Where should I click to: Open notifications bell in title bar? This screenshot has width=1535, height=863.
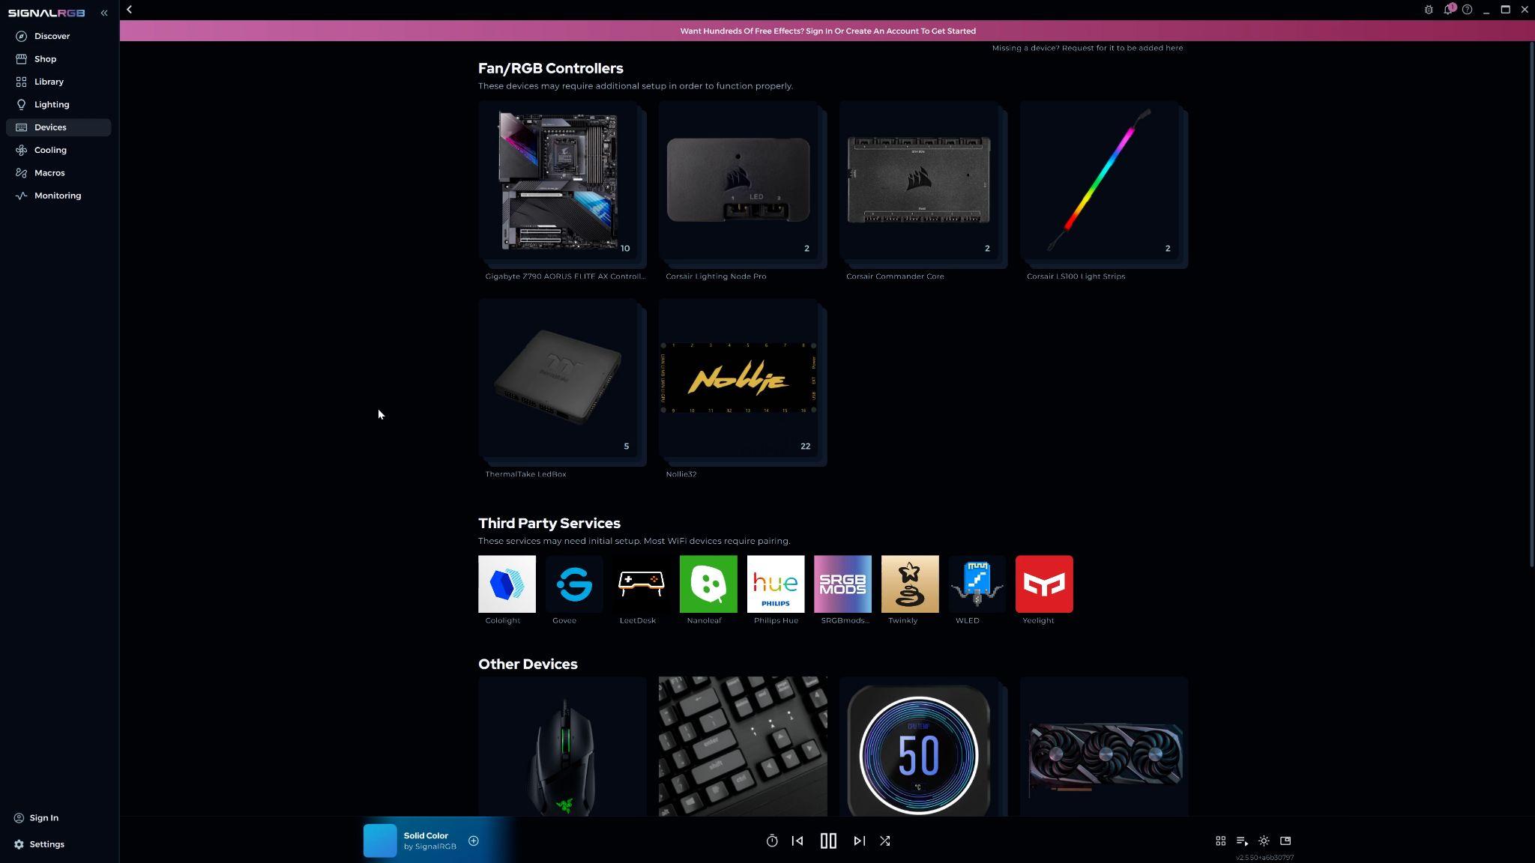click(1449, 9)
